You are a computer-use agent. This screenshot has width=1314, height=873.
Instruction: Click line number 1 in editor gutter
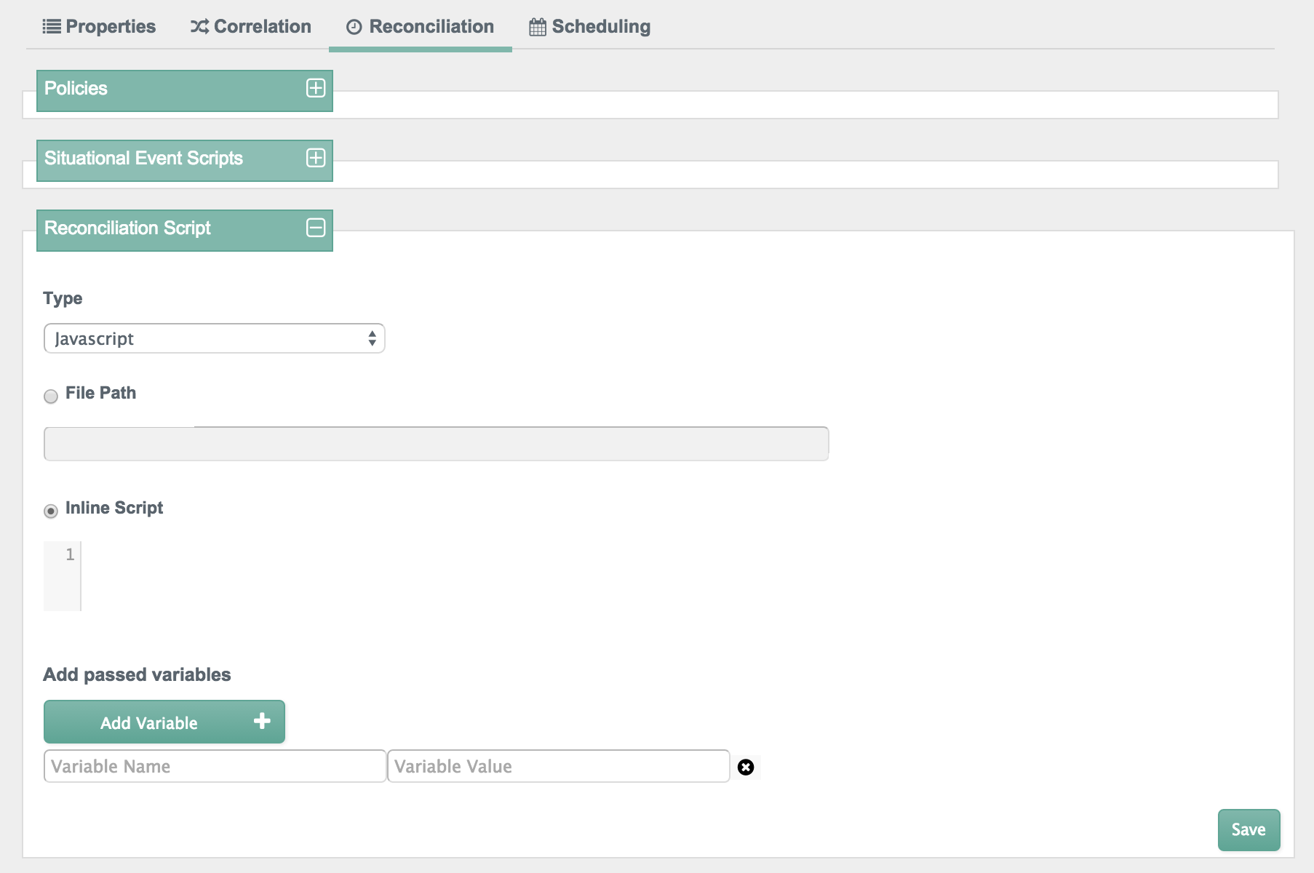[70, 554]
